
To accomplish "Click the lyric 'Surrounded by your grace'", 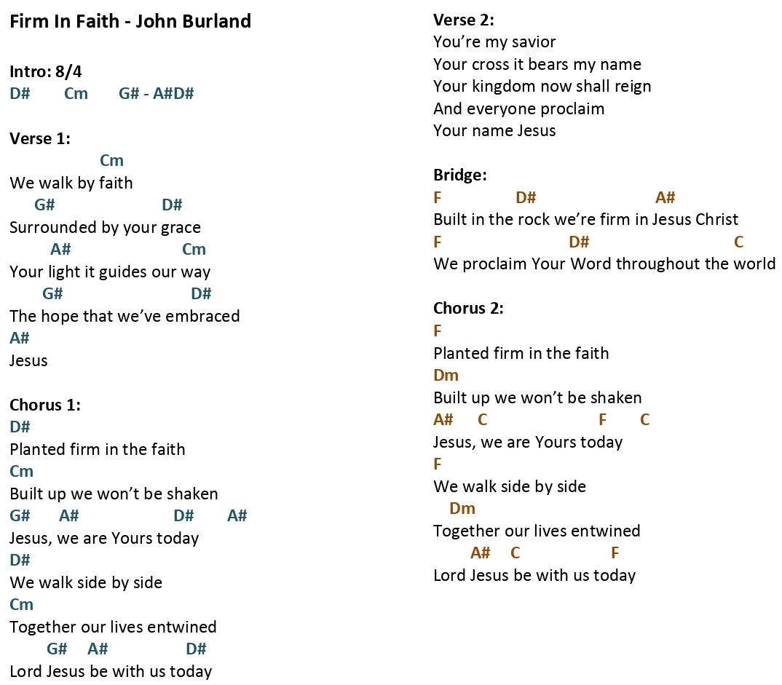I will [106, 227].
